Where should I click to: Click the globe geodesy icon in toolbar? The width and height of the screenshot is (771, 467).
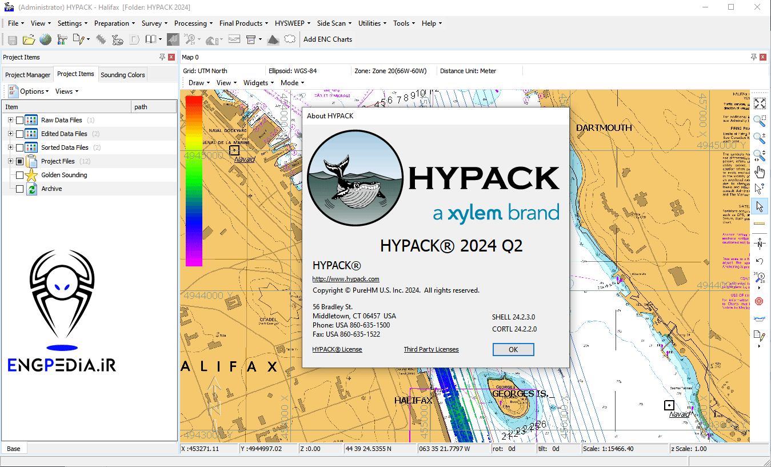[x=45, y=39]
